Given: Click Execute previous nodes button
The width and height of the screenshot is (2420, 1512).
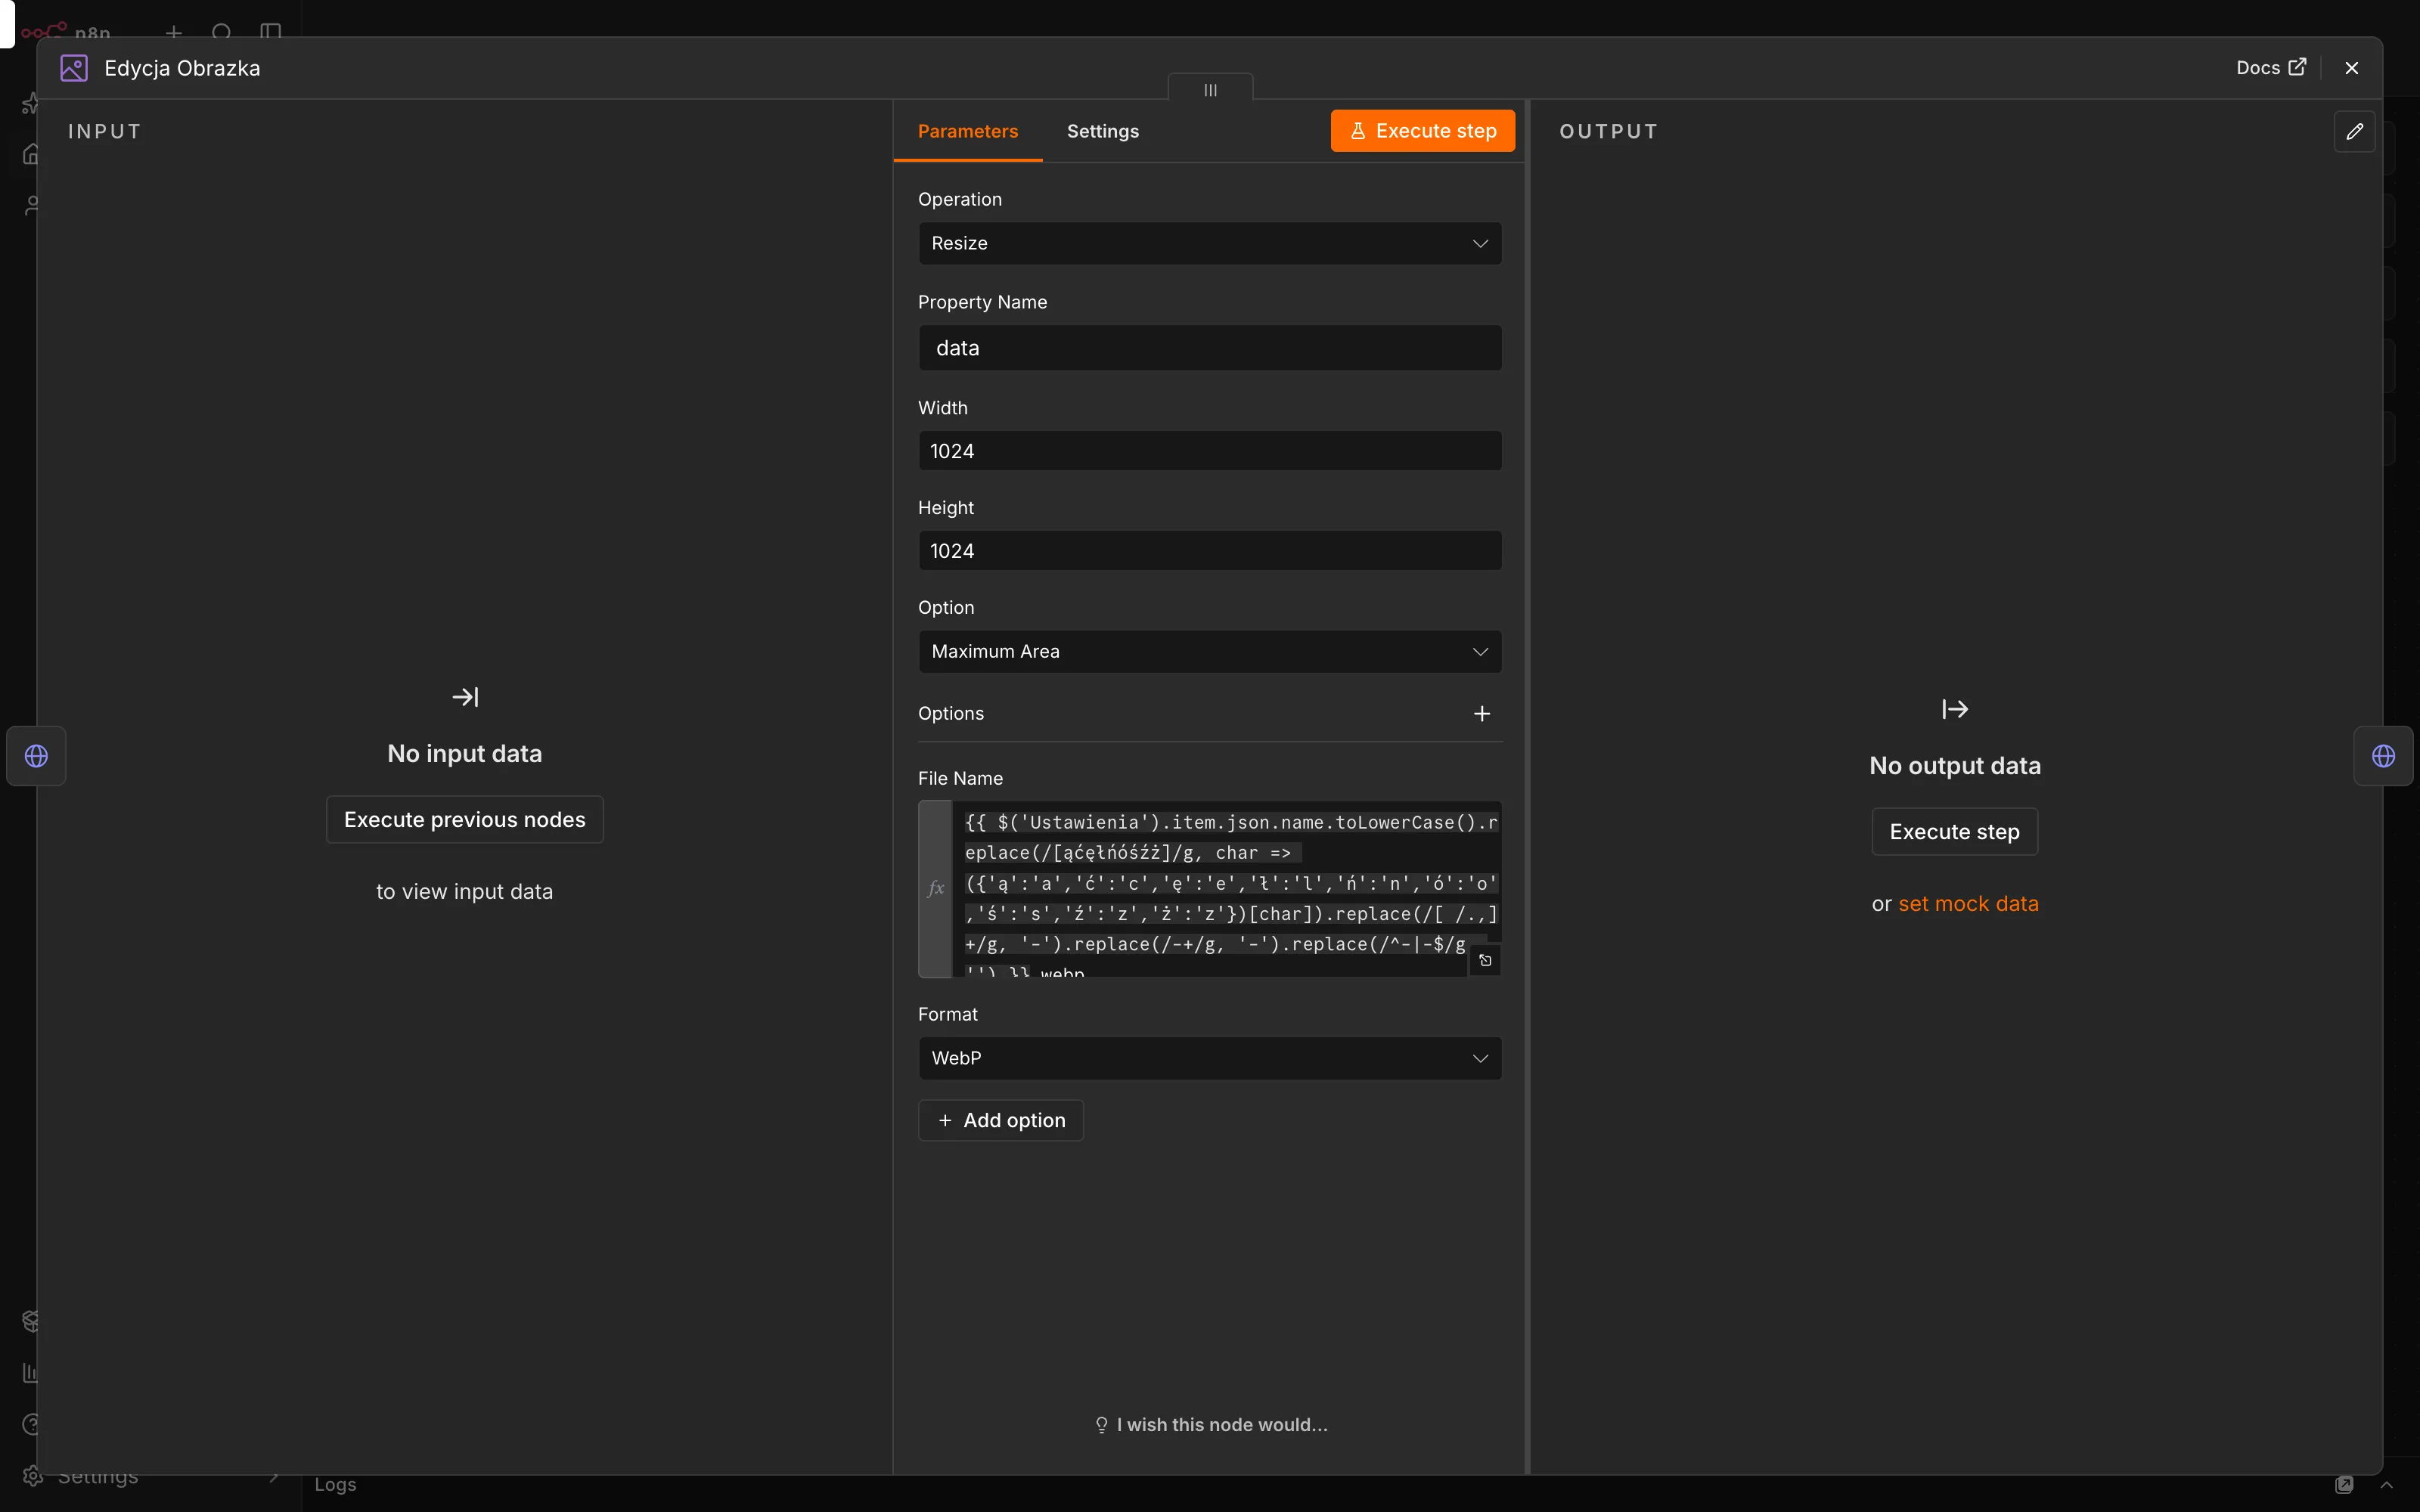Looking at the screenshot, I should (x=465, y=819).
